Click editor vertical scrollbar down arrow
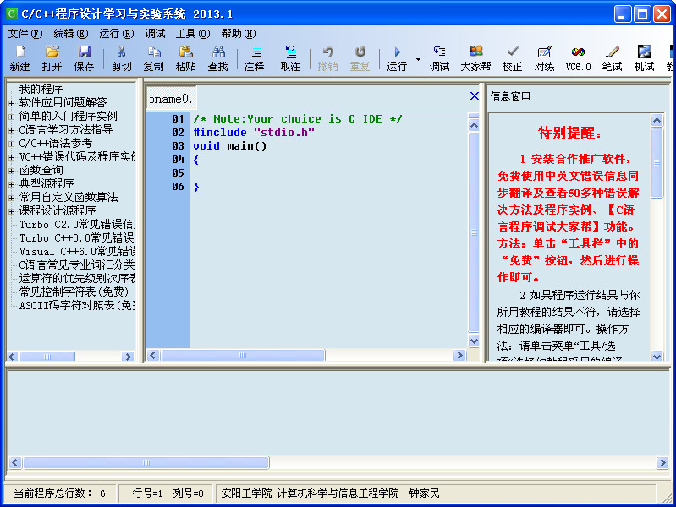 click(x=474, y=341)
